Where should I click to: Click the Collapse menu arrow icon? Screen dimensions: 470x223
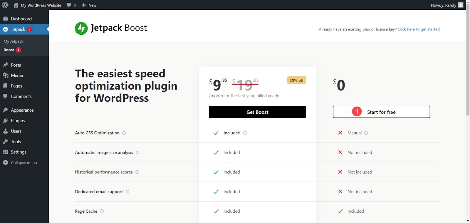(6, 162)
